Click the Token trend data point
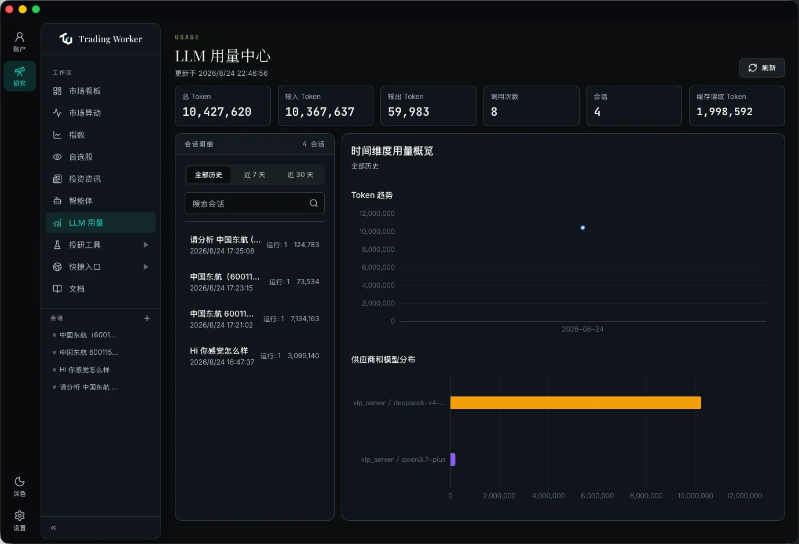Screen dimensions: 799x544 (582, 227)
